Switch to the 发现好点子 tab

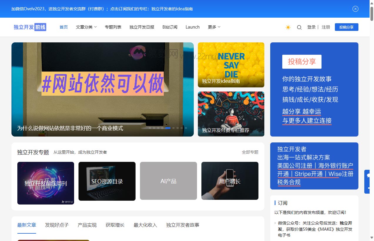(x=56, y=225)
